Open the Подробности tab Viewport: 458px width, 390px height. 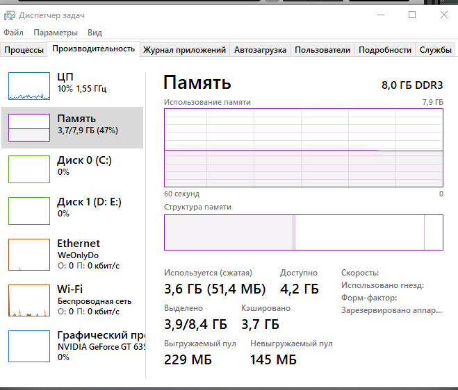click(385, 50)
